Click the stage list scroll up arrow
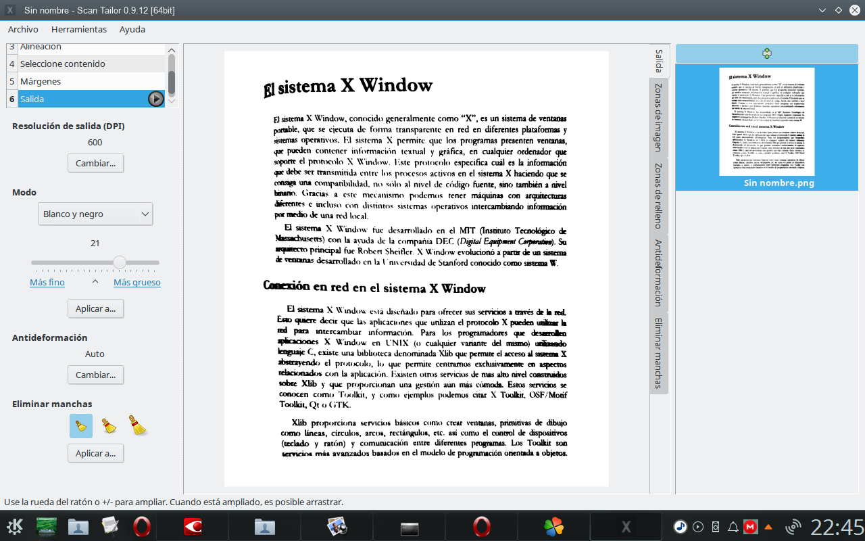Viewport: 865px width, 541px height. tap(172, 50)
